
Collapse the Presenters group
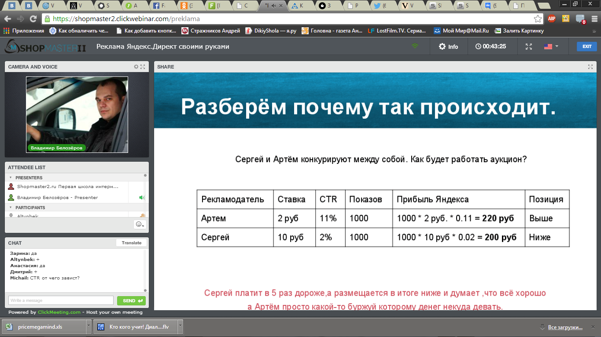point(11,178)
